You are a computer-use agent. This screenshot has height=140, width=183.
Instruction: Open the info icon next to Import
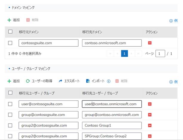pyautogui.click(x=109, y=81)
